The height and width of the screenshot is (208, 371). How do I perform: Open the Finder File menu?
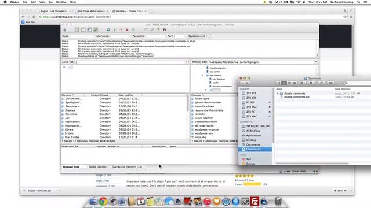coord(25,2)
